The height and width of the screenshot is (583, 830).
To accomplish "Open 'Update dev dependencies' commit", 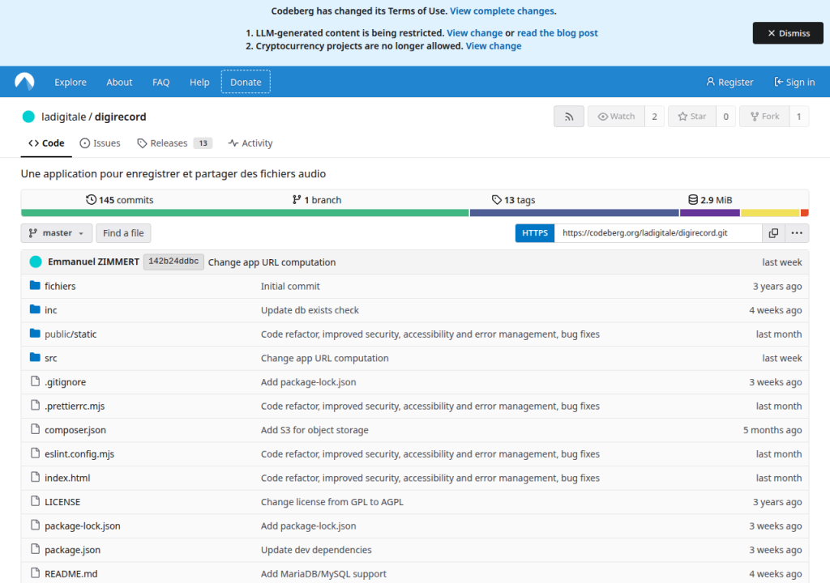I will click(316, 550).
